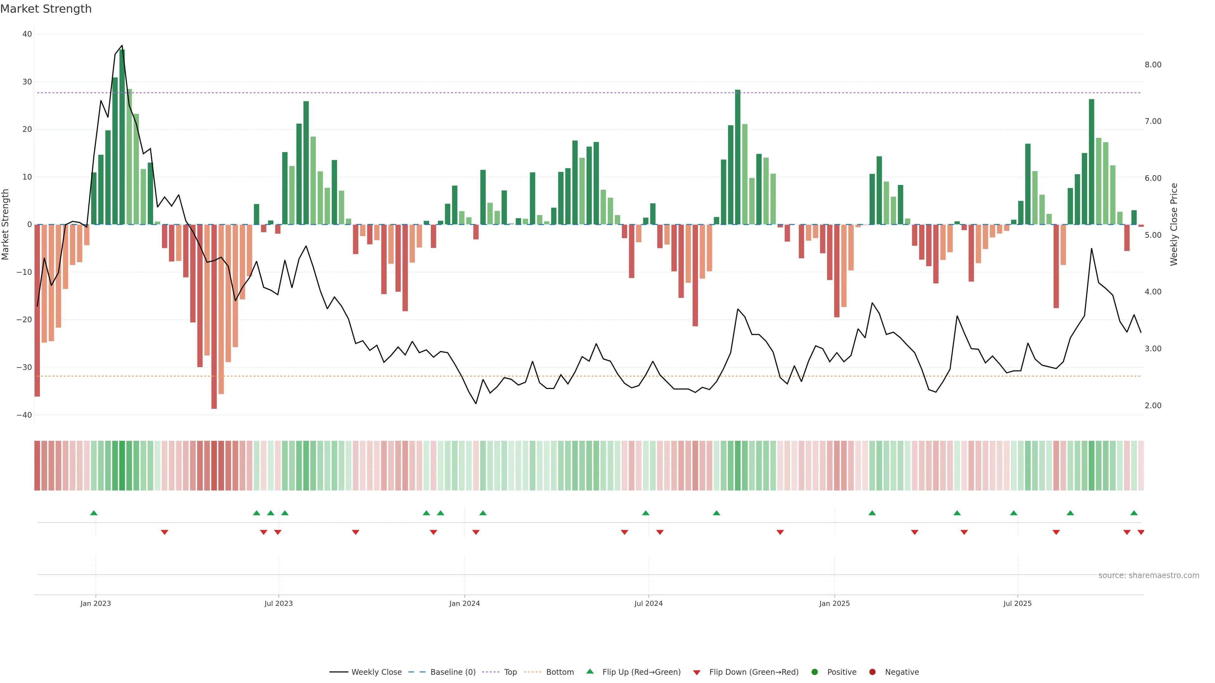Click the last green flip-up triangle on the right
Image resolution: width=1215 pixels, height=683 pixels.
pos(1134,513)
